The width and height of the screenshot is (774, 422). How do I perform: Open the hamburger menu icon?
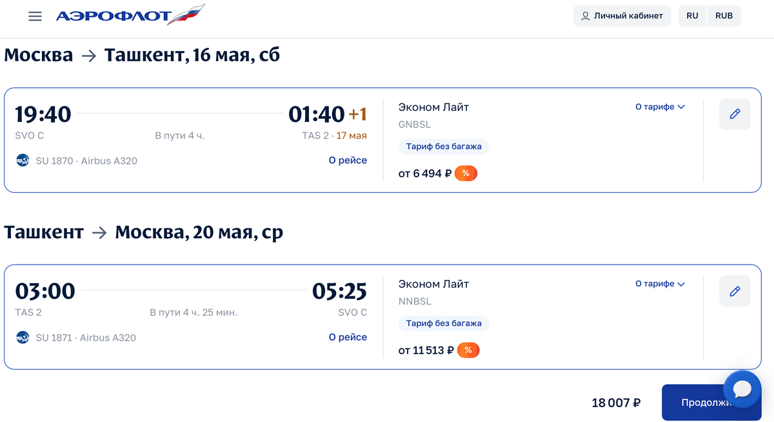click(35, 16)
